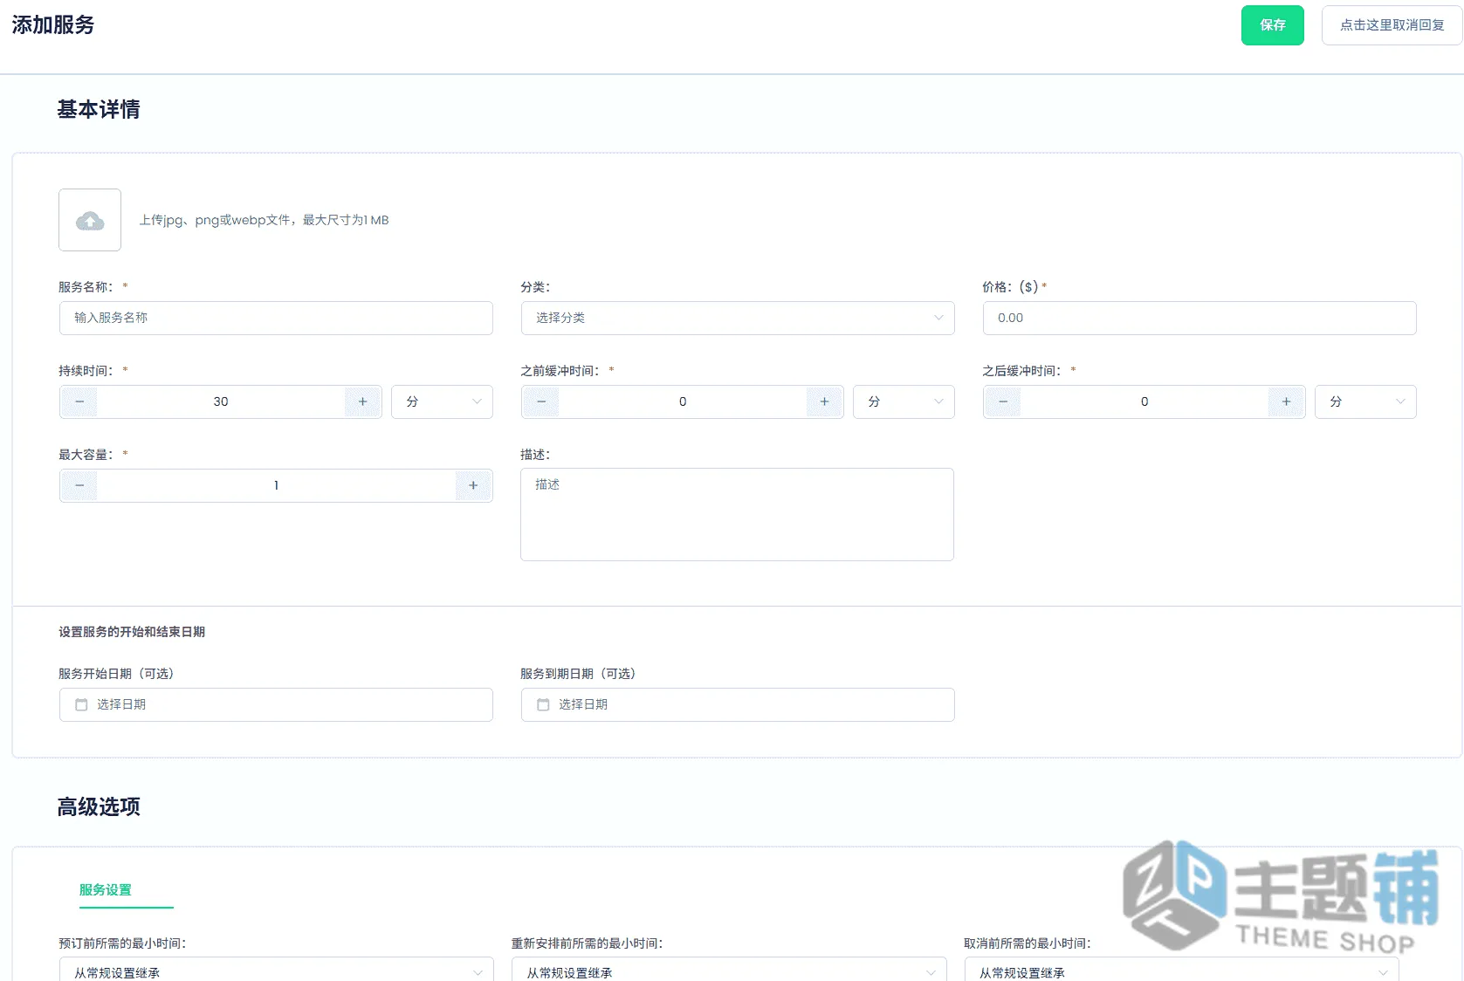
Task: Click the 点击这里取消回复 button
Action: (x=1392, y=25)
